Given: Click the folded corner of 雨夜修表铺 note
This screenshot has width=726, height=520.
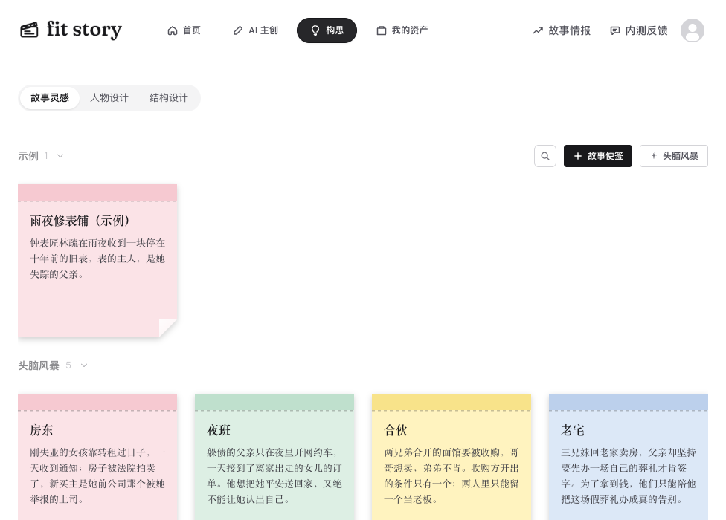Looking at the screenshot, I should 167,328.
